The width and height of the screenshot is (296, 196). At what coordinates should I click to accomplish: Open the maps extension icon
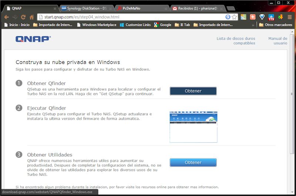pos(243,17)
